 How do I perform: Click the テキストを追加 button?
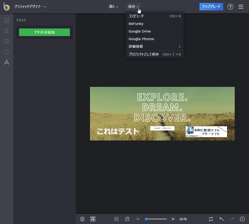45,32
